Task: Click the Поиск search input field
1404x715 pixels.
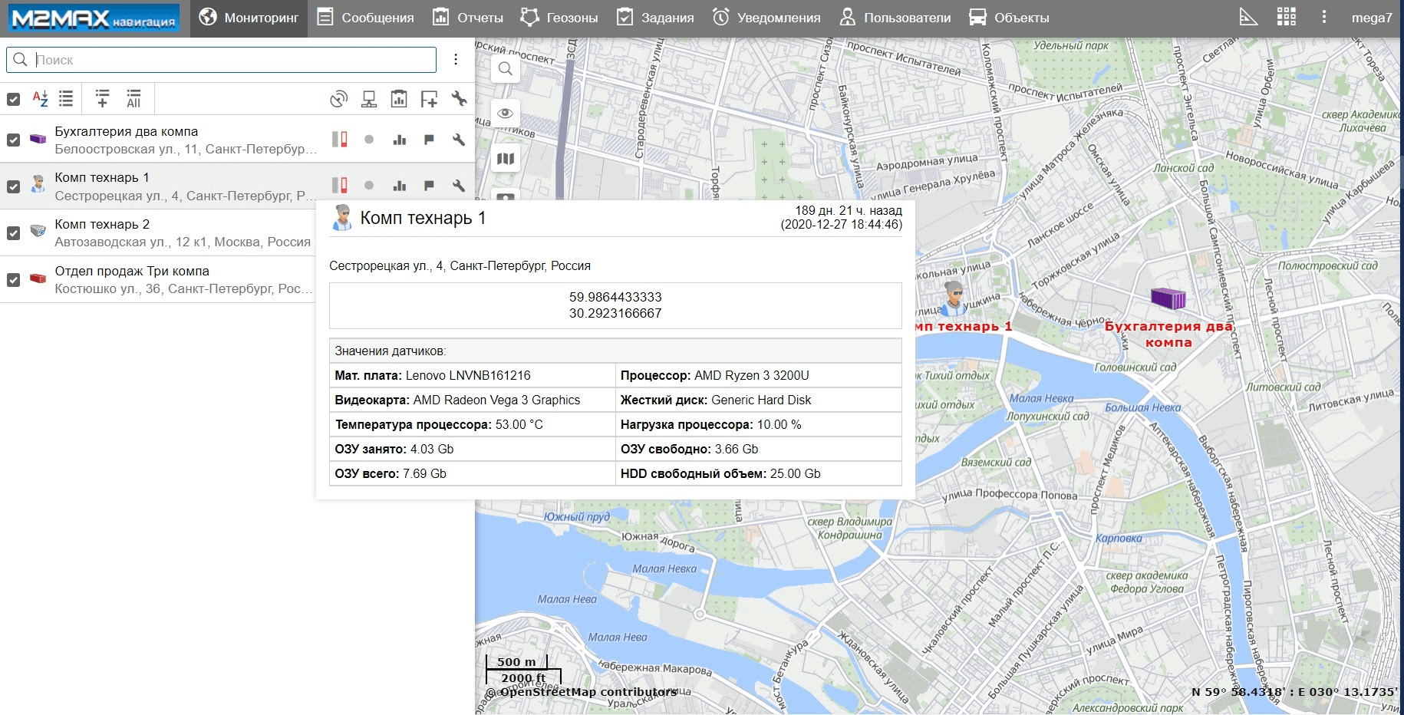Action: [230, 60]
